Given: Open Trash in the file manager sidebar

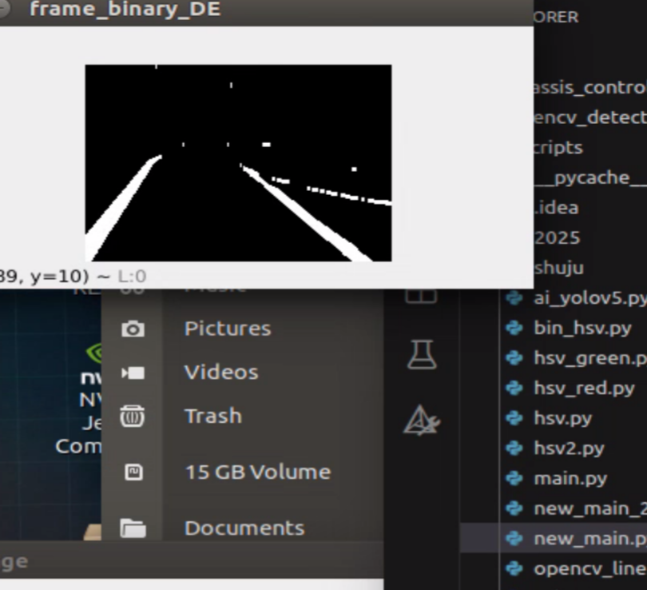Looking at the screenshot, I should tap(213, 416).
